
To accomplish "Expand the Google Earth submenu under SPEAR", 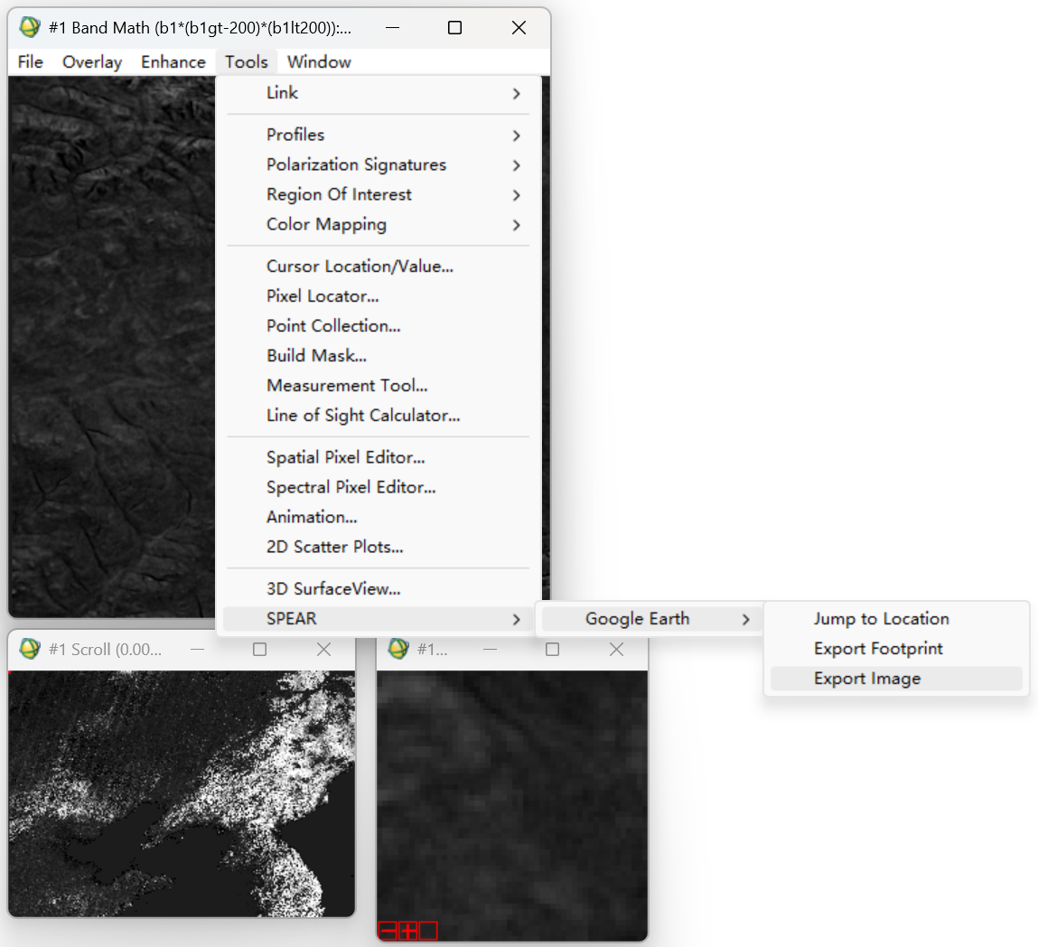I will pos(638,618).
